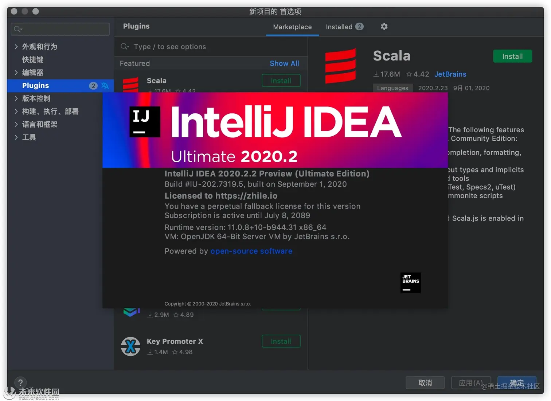Click the Build #IU-202.7319.5 text
Viewport: 551px width, 401px height.
tap(255, 184)
